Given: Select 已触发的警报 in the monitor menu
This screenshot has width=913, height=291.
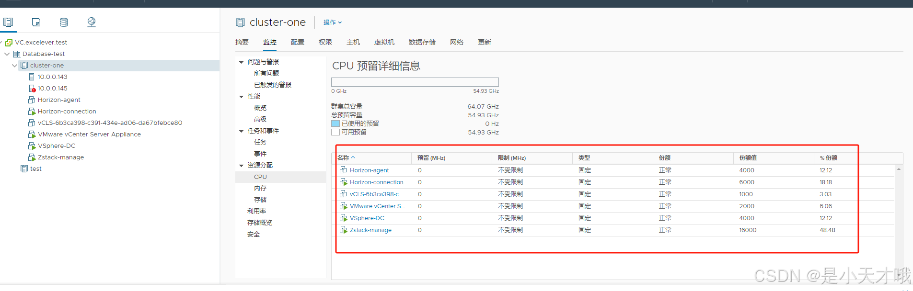Looking at the screenshot, I should (x=273, y=85).
